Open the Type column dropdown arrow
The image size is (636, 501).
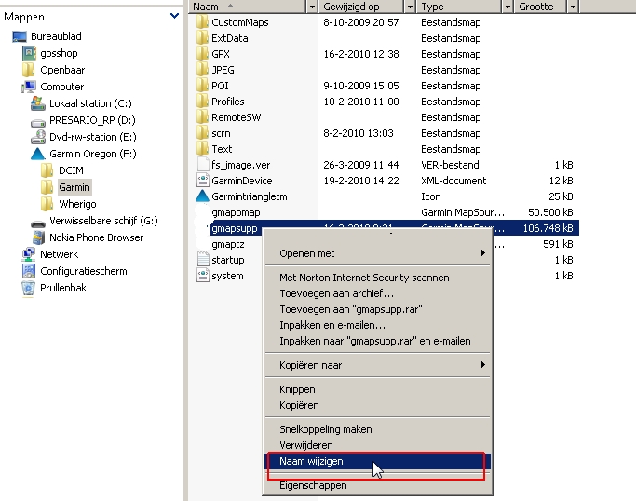coord(507,7)
